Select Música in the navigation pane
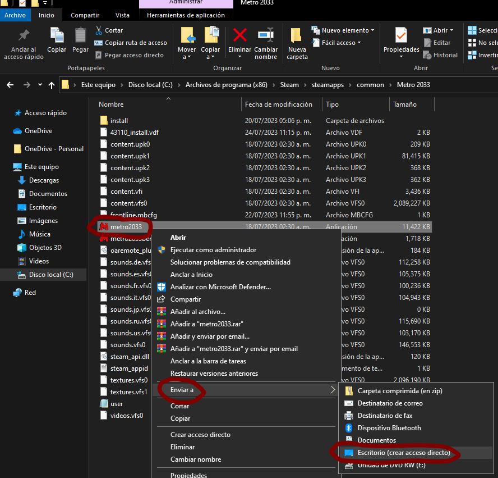The height and width of the screenshot is (478, 498). pos(34,234)
